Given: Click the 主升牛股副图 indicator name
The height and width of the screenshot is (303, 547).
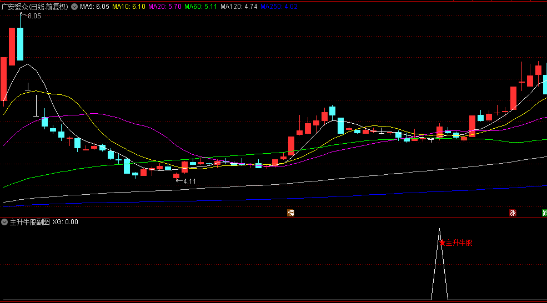Looking at the screenshot, I should click(29, 222).
